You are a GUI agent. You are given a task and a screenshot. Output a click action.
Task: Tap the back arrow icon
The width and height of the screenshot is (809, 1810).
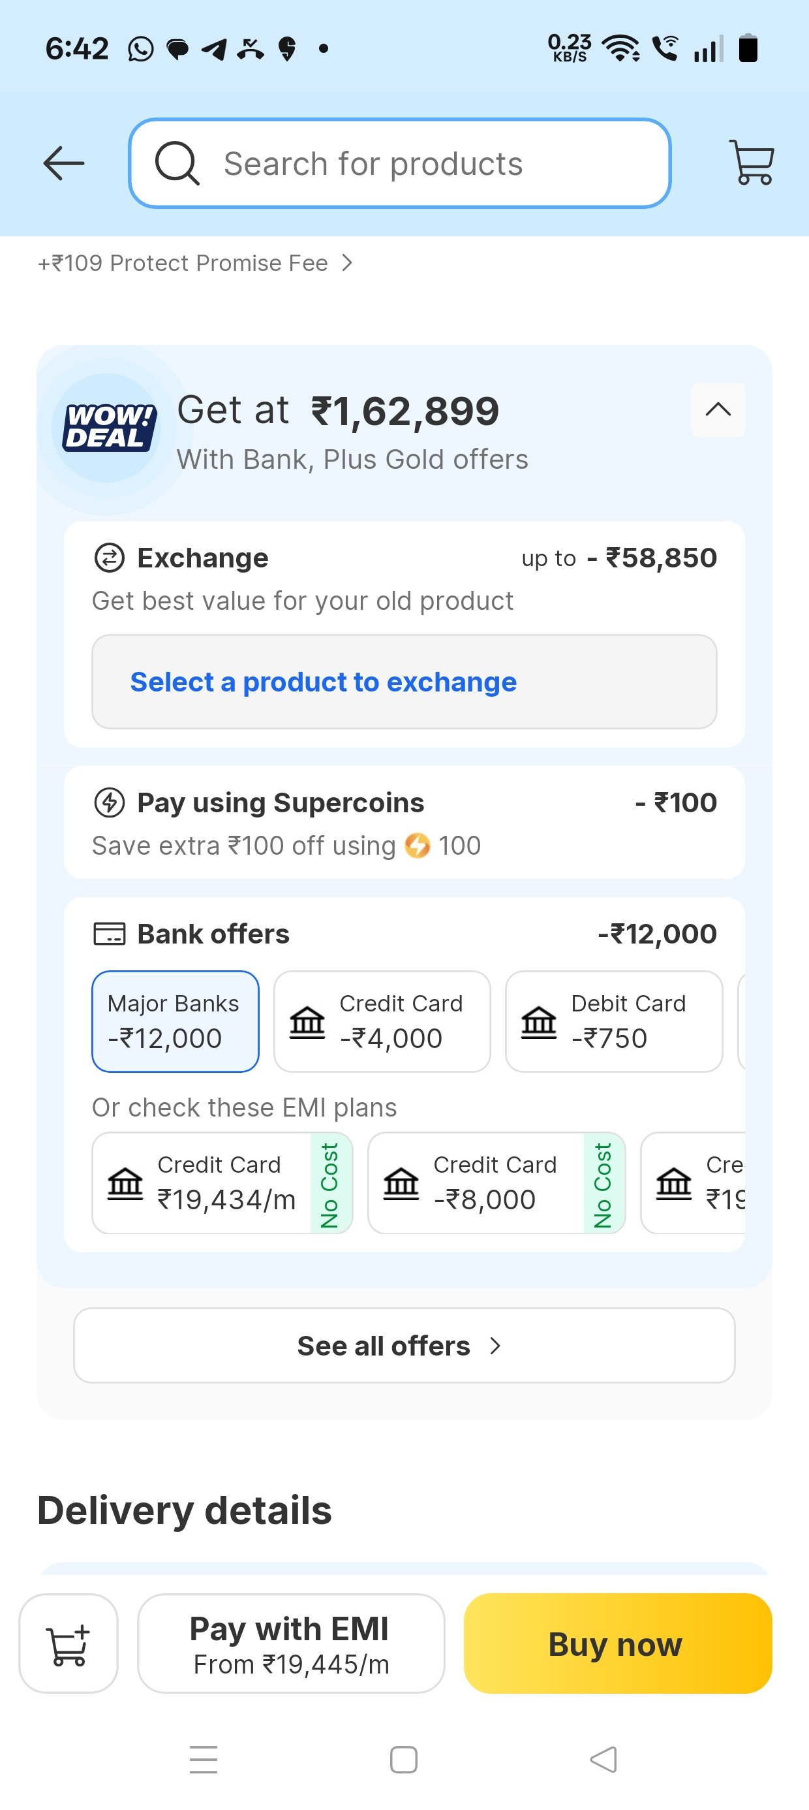[x=64, y=163]
